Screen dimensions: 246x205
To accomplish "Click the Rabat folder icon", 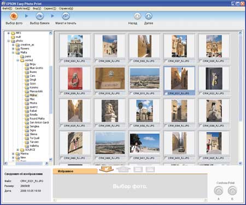I will 27,111.
